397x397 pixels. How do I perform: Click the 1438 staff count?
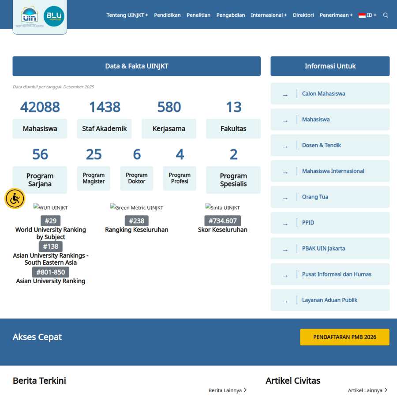[105, 107]
